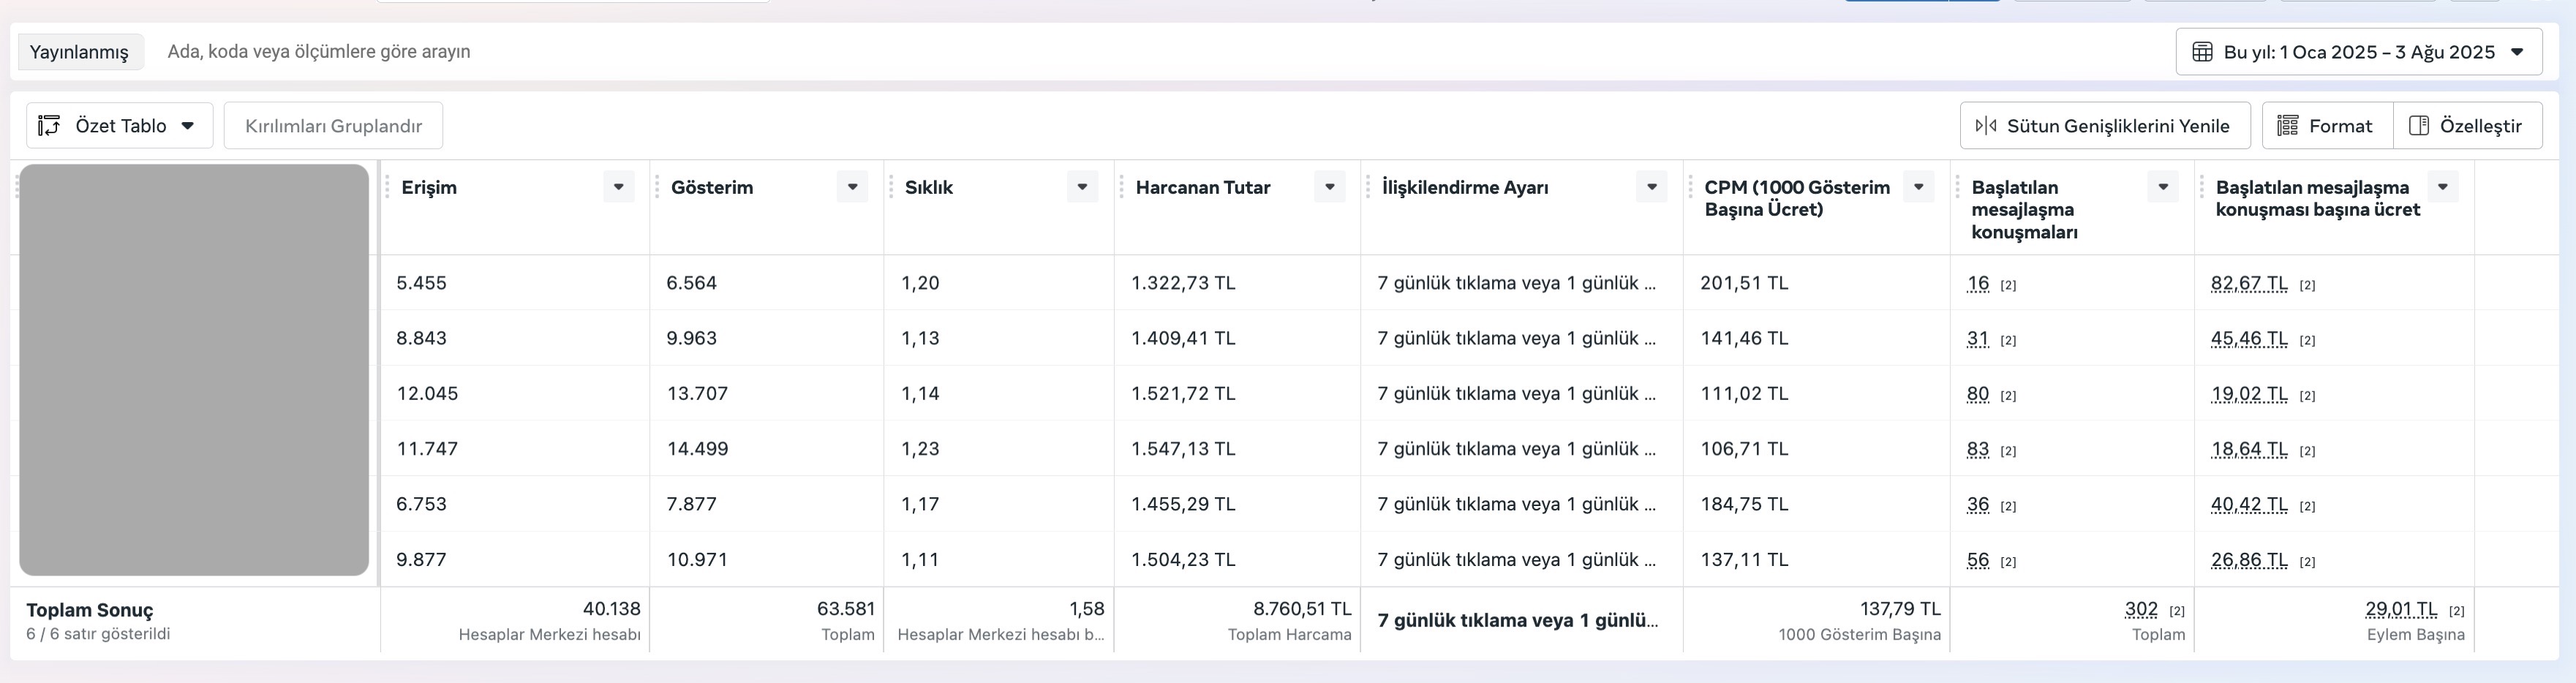Click the Kırılımları Gruplandır button

click(x=333, y=126)
